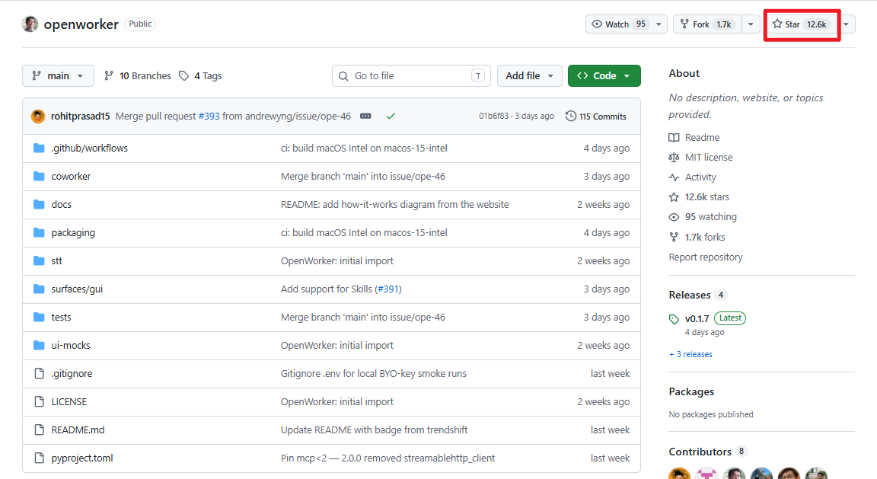Open the coworker folder
Image resolution: width=877 pixels, height=479 pixels.
(x=71, y=176)
